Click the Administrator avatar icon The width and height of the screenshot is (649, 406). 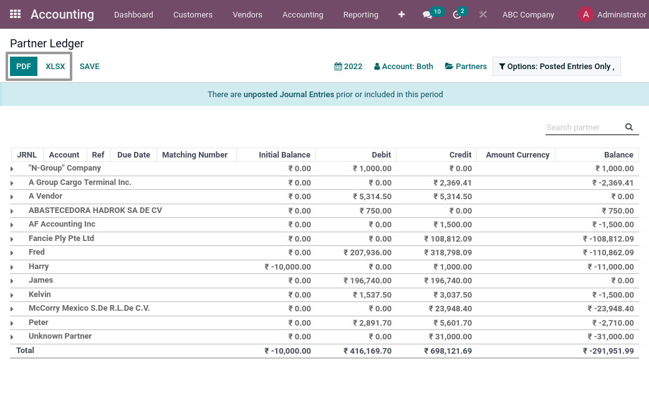pos(585,14)
